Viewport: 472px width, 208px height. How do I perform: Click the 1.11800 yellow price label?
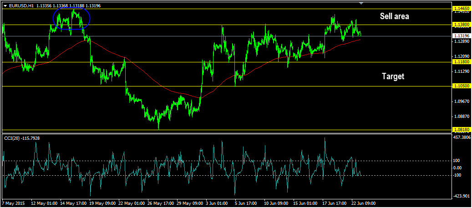(x=461, y=62)
